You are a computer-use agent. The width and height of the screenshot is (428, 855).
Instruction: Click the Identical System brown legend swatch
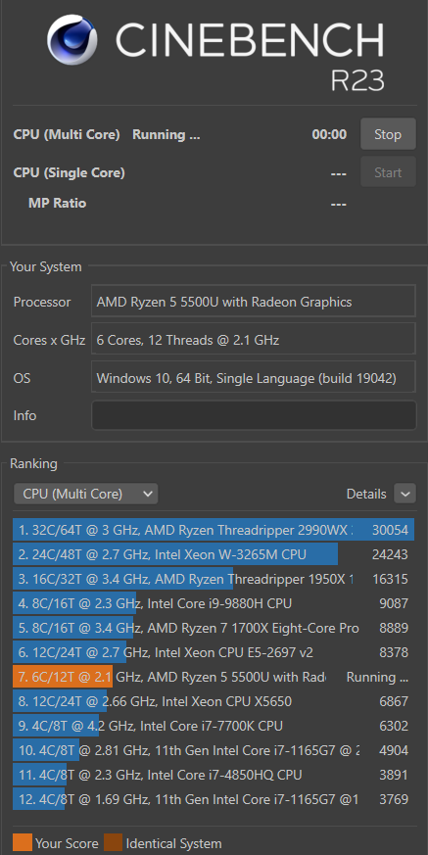[114, 843]
